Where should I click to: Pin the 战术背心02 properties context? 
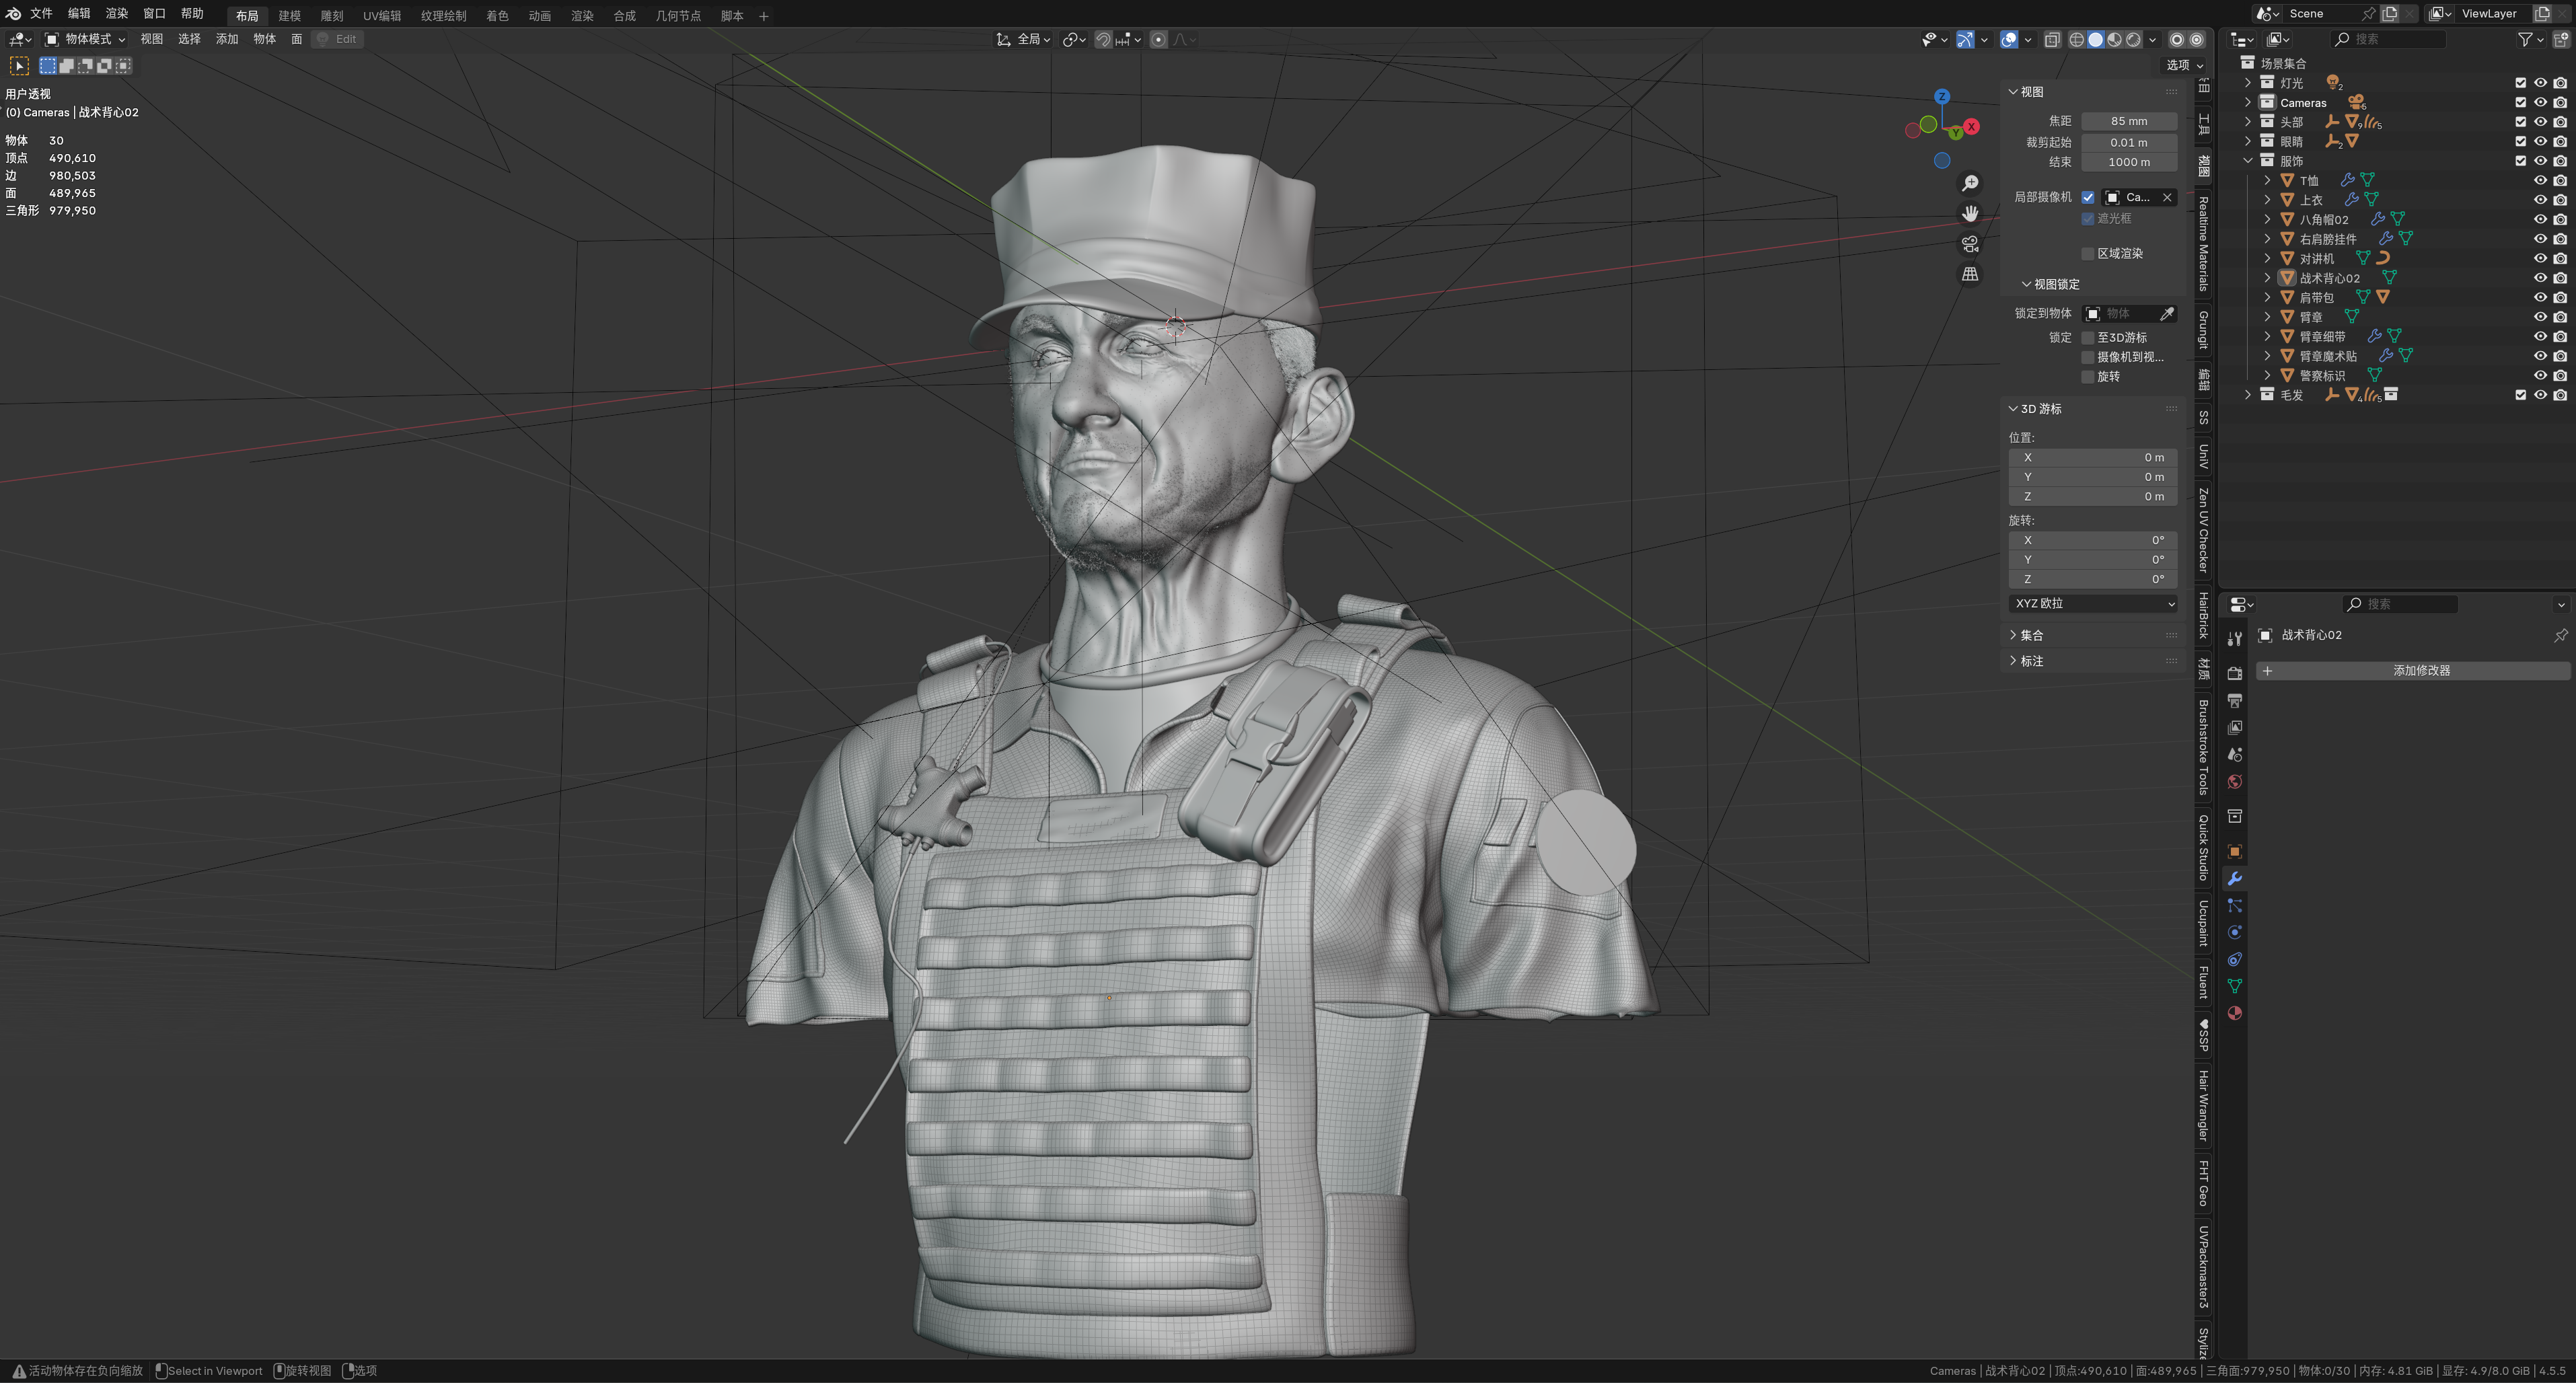[2560, 635]
